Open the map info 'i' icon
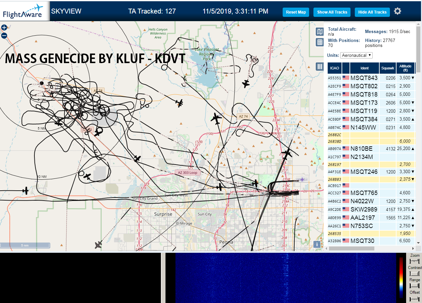This screenshot has height=303, width=422. [x=317, y=244]
